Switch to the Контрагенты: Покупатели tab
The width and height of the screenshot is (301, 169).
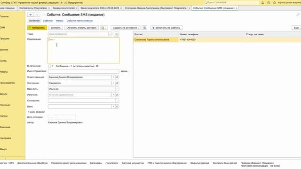pyautogui.click(x=33, y=8)
